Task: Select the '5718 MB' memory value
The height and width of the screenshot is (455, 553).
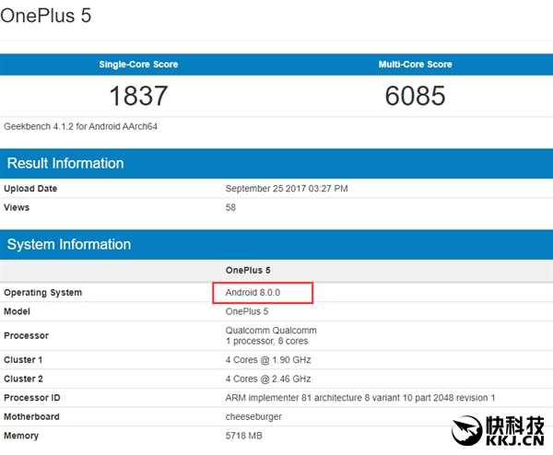Action: point(243,436)
